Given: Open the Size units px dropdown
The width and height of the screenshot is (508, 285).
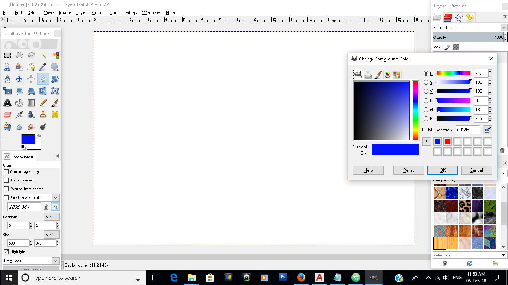Looking at the screenshot, I should [x=51, y=235].
